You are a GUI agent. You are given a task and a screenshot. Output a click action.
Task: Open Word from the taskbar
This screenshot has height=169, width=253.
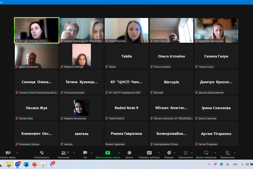click(x=26, y=164)
